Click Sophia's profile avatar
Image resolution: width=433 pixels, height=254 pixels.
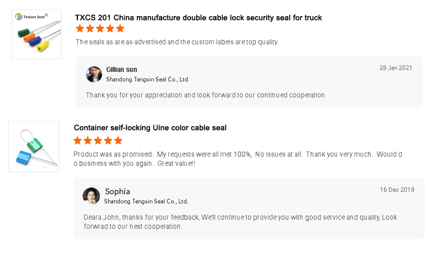91,196
